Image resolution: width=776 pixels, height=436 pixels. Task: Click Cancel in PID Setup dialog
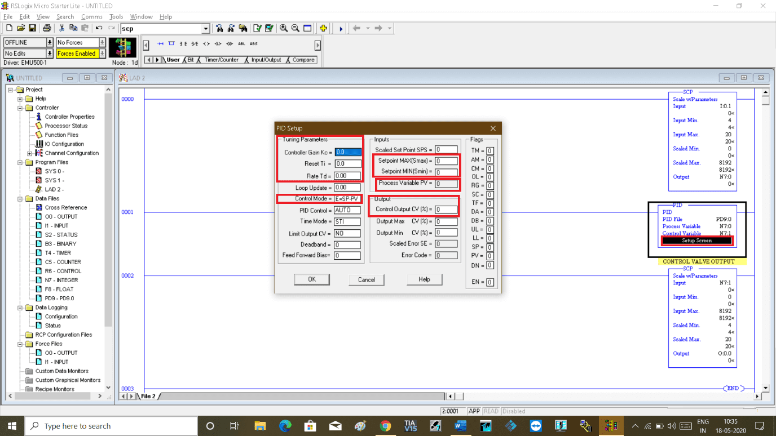pos(367,279)
